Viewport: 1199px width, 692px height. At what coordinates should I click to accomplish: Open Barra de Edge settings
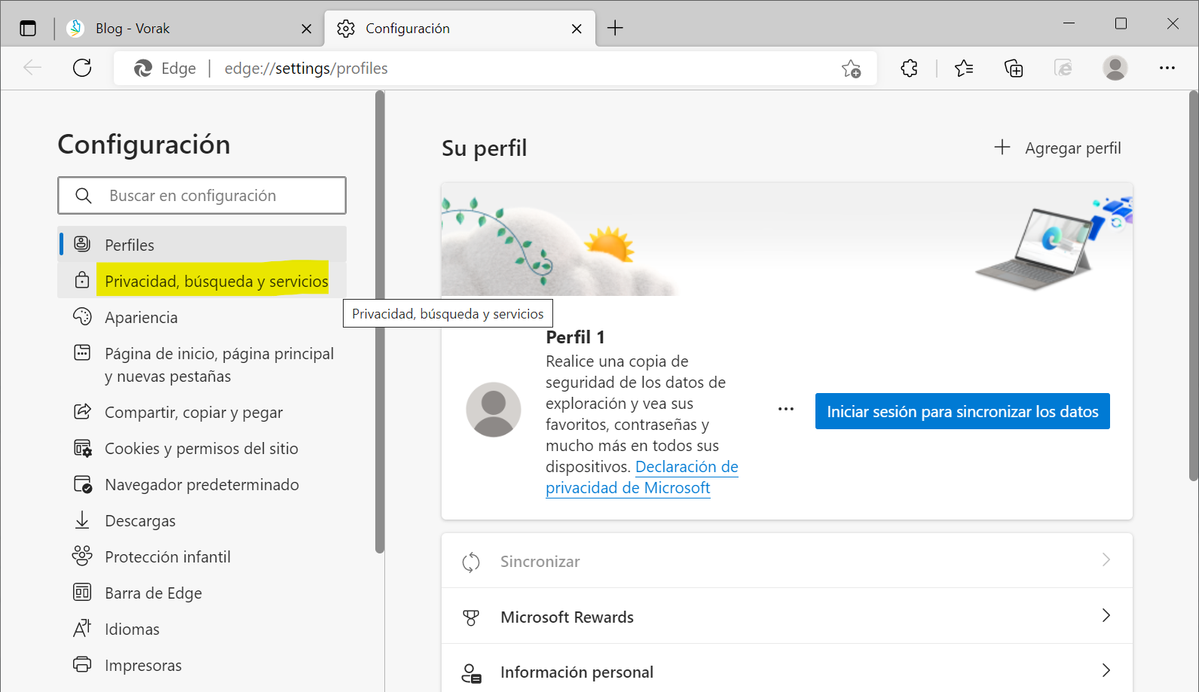202,593
